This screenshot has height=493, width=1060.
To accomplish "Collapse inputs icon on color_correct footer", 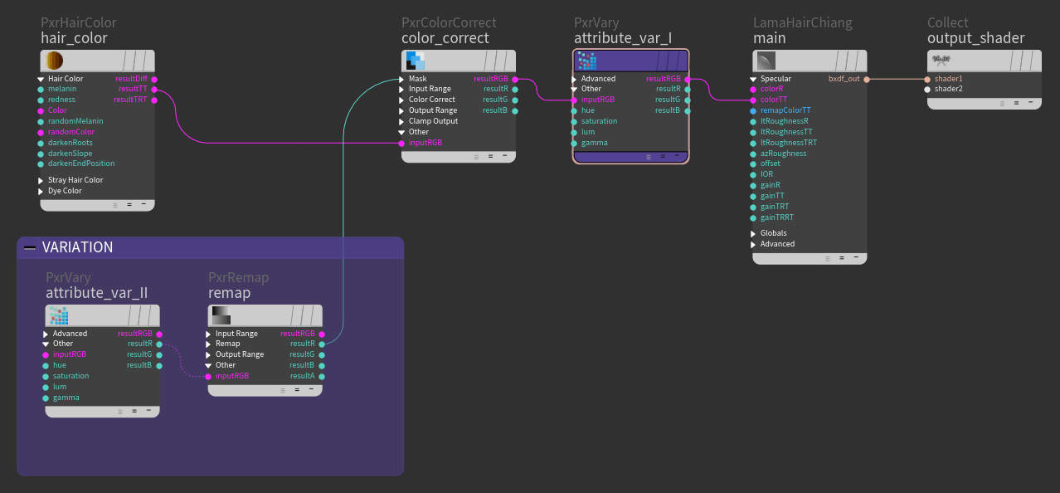I will (x=503, y=156).
